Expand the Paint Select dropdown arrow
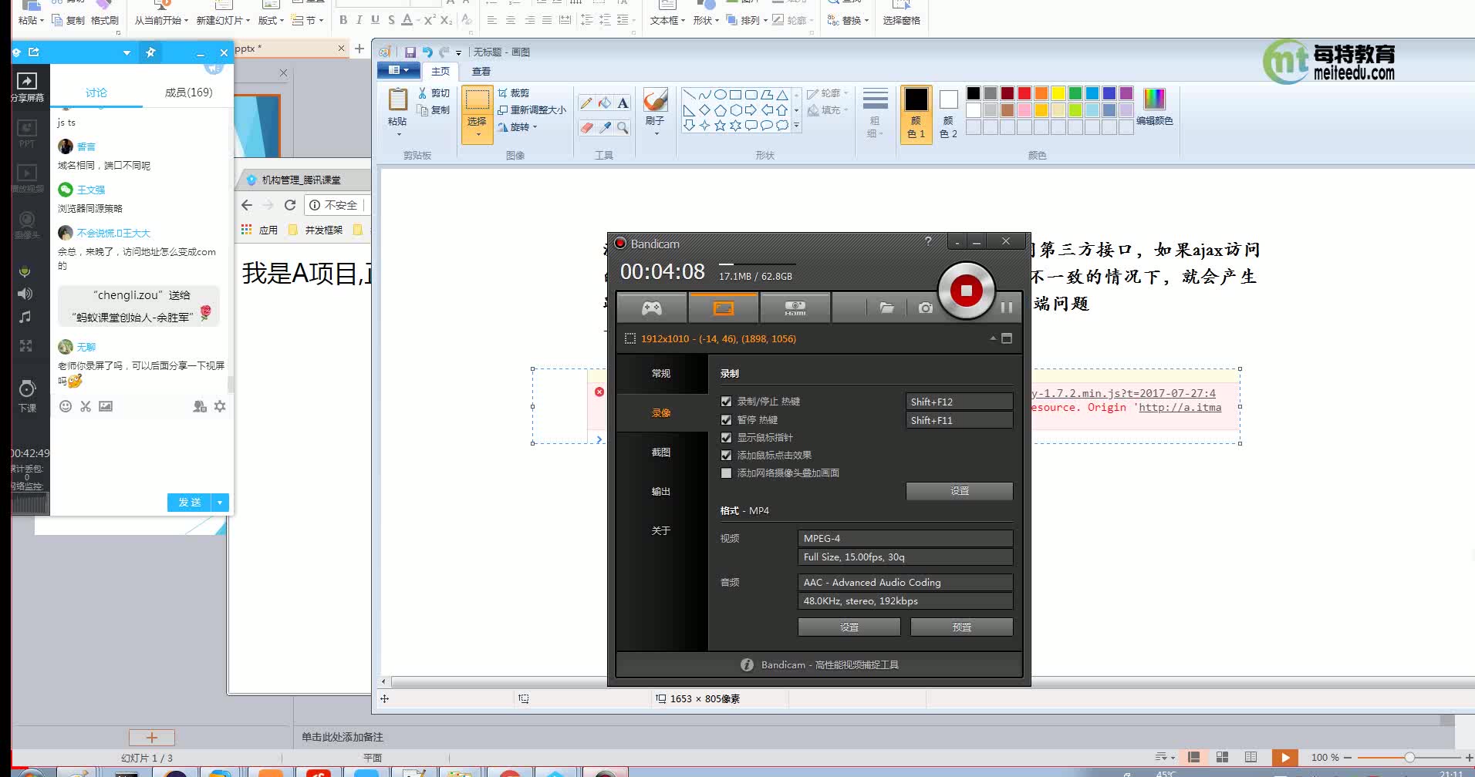This screenshot has width=1475, height=777. (478, 134)
